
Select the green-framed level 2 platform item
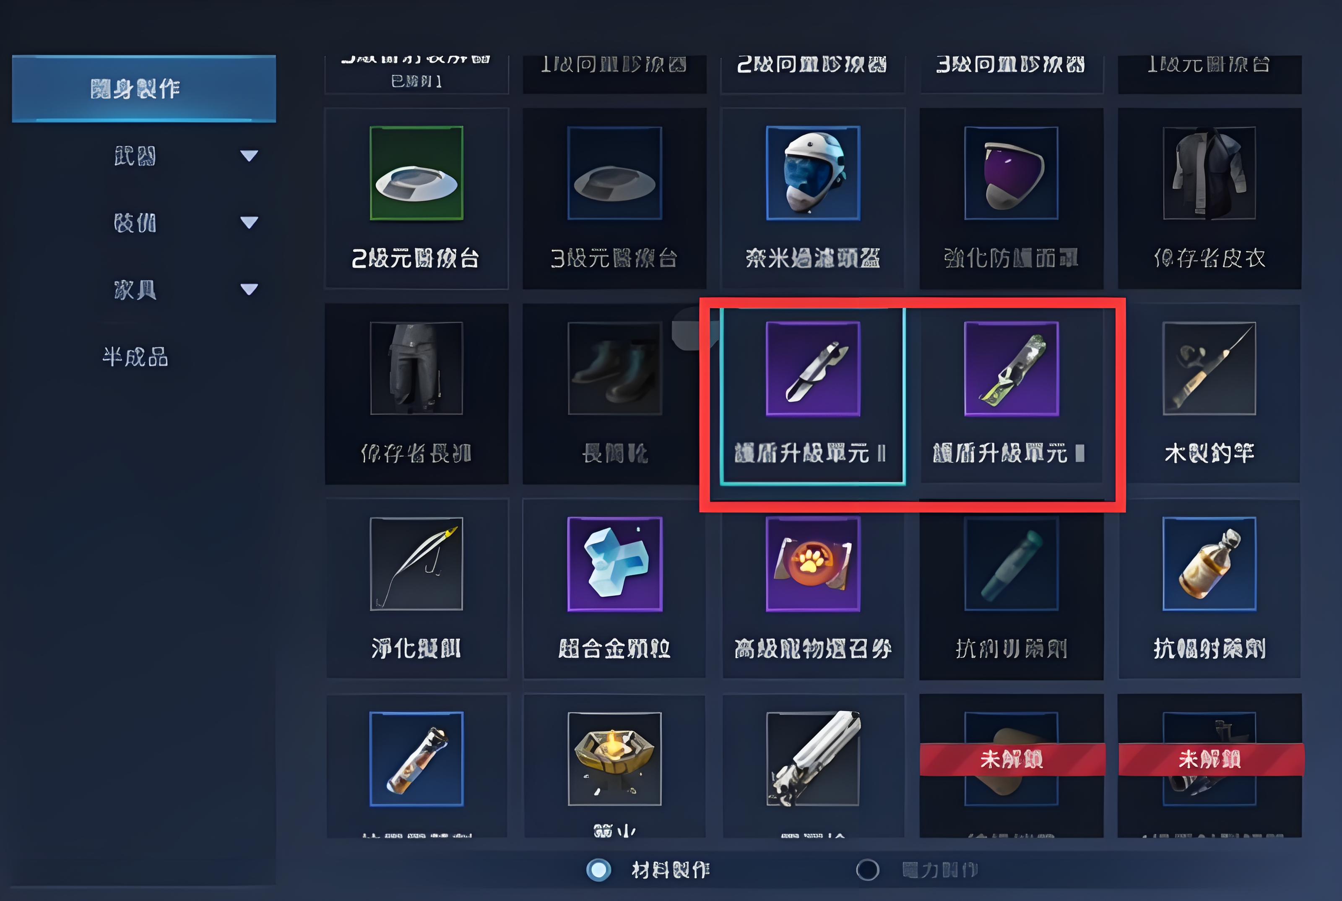(416, 198)
